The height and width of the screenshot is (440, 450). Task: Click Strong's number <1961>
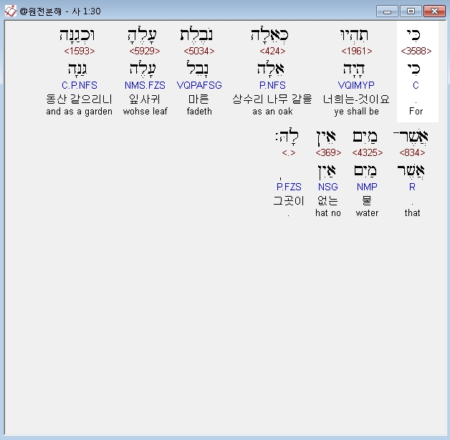pos(356,51)
